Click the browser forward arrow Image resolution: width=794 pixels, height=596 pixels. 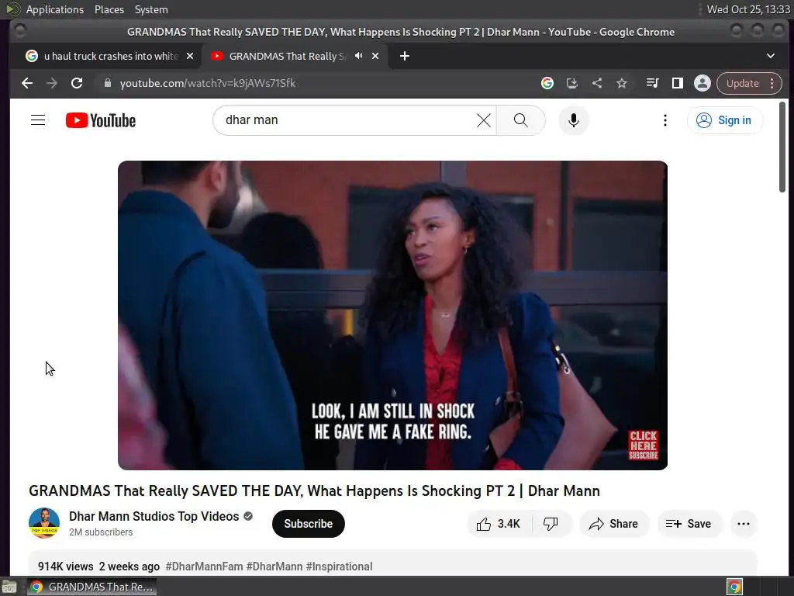52,83
